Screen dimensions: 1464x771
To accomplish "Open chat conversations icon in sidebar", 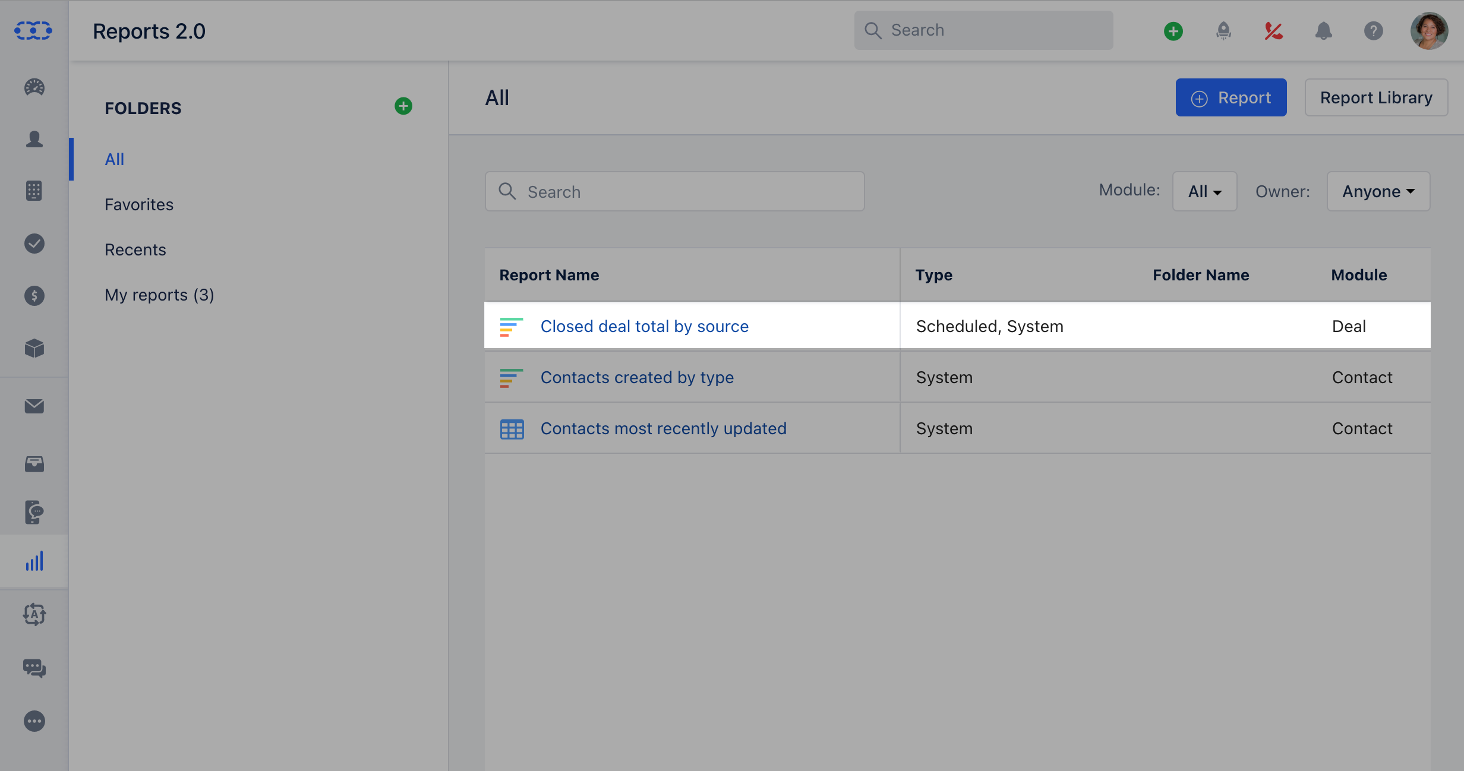I will (34, 668).
